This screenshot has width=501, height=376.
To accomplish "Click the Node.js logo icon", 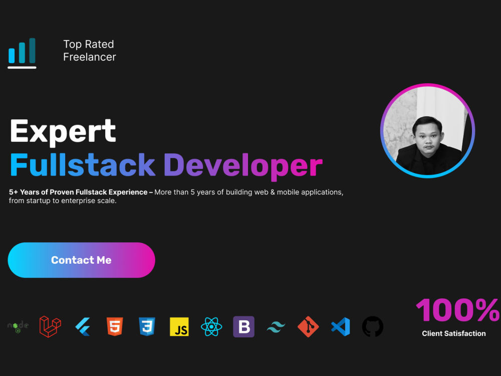I will [x=18, y=326].
